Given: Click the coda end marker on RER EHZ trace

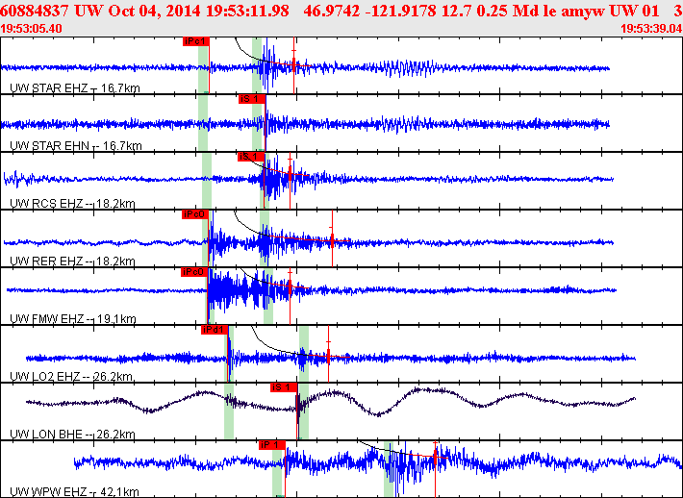Looking at the screenshot, I should click(x=332, y=240).
